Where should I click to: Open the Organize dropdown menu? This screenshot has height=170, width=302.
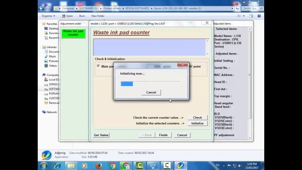pos(48,16)
